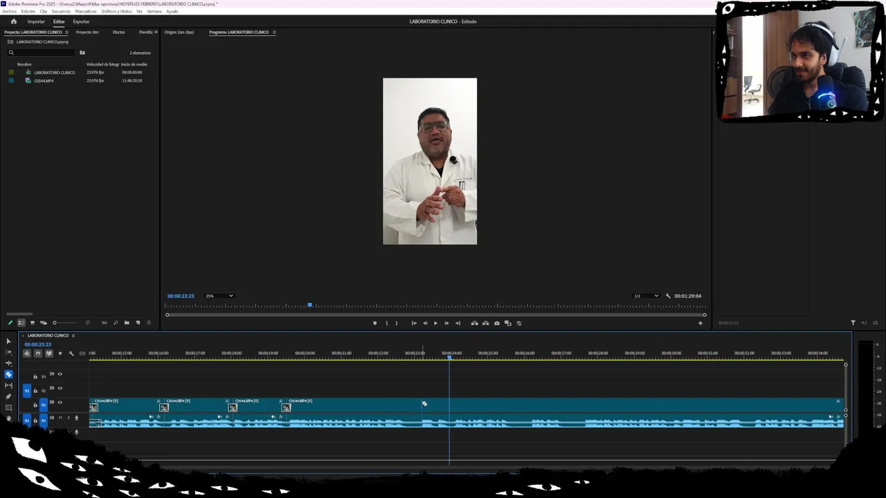Viewport: 886px width, 498px height.
Task: Toggle V2 track output eye
Action: pos(60,388)
